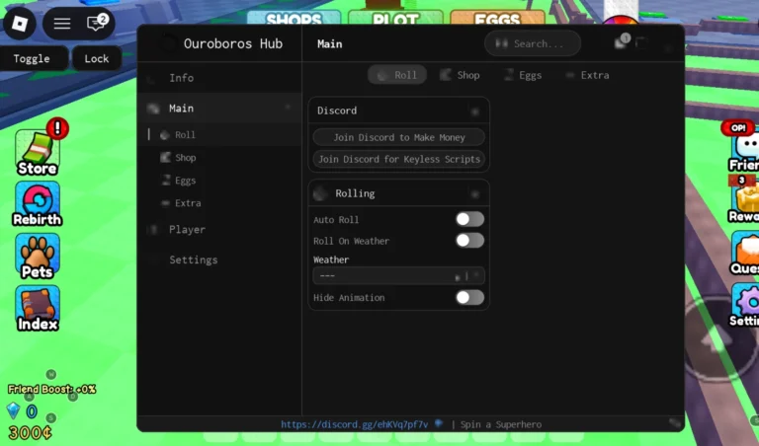The image size is (759, 446).
Task: Open Player in the sidebar
Action: coord(219,230)
